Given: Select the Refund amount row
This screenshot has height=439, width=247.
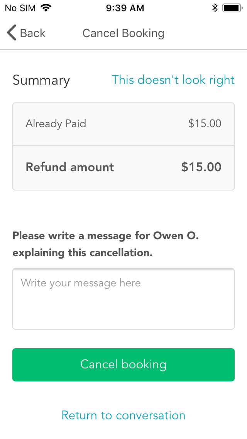Looking at the screenshot, I should coord(123,167).
